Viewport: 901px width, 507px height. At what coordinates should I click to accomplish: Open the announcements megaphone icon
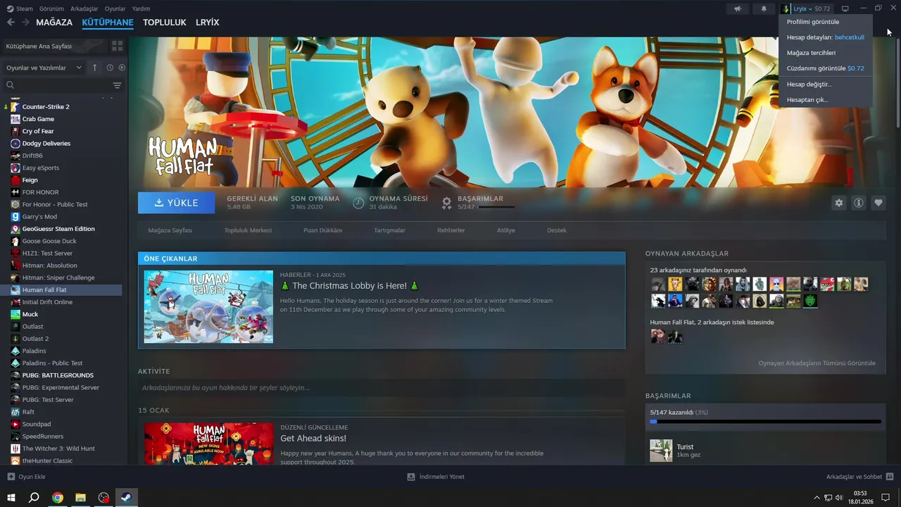click(738, 8)
